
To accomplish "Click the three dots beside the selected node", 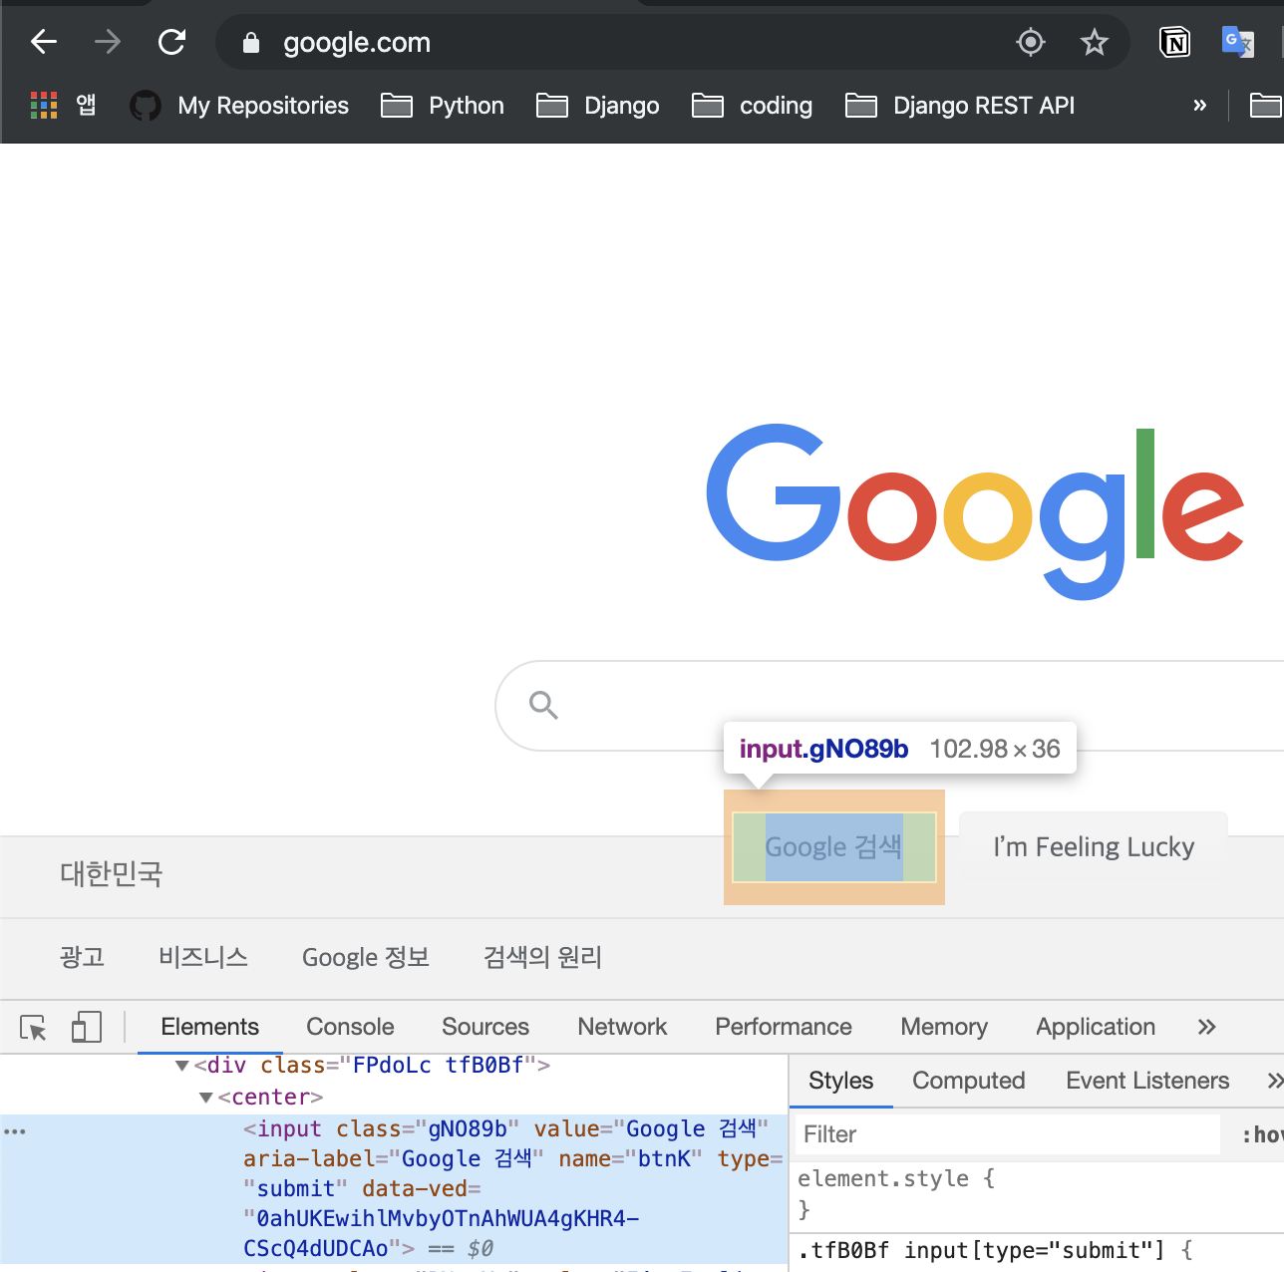I will (x=15, y=1131).
